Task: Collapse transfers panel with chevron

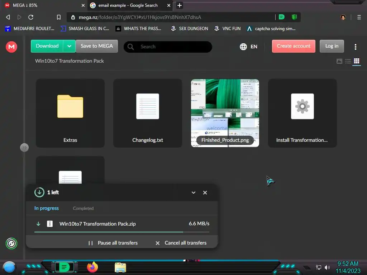Action: click(193, 192)
